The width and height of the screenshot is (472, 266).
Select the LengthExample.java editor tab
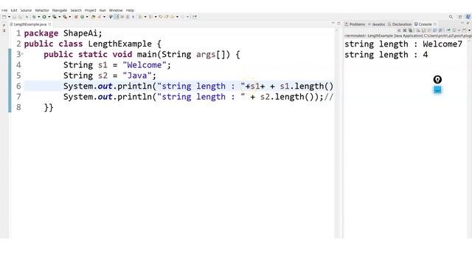[x=30, y=24]
